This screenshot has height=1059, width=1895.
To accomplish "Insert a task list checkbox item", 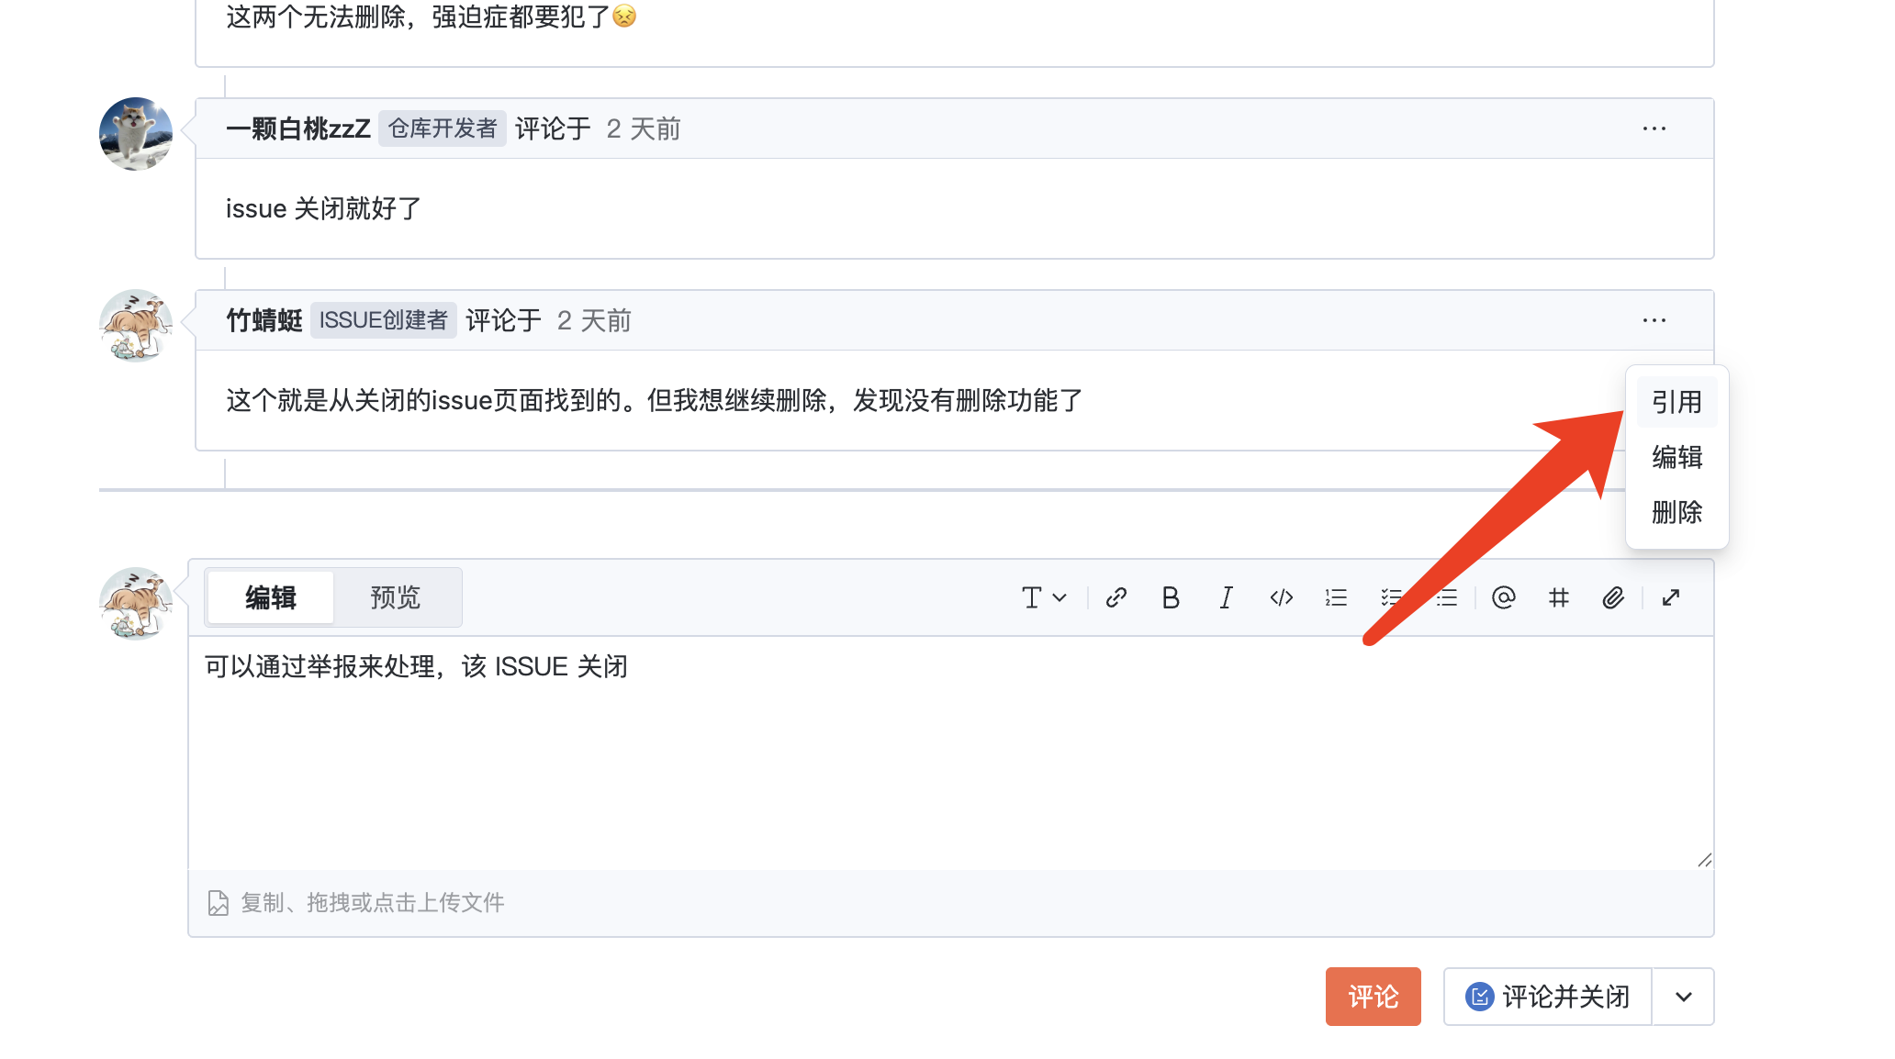I will 1391,597.
